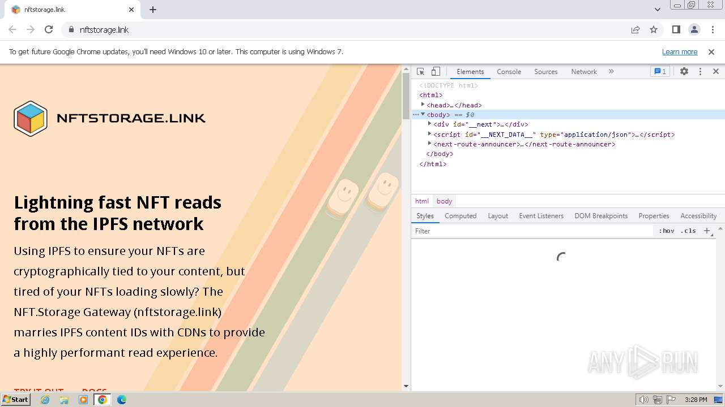This screenshot has width=725, height=407.
Task: Open the taskbar clock showing 3:28 PM
Action: 696,400
